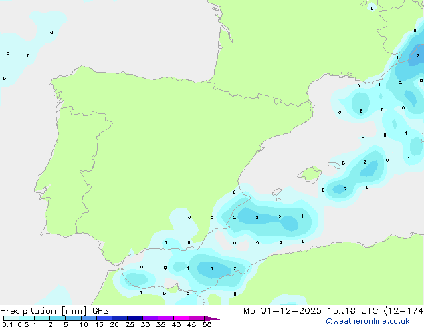Pick the 10–15 mm legend color swatch

89,318
